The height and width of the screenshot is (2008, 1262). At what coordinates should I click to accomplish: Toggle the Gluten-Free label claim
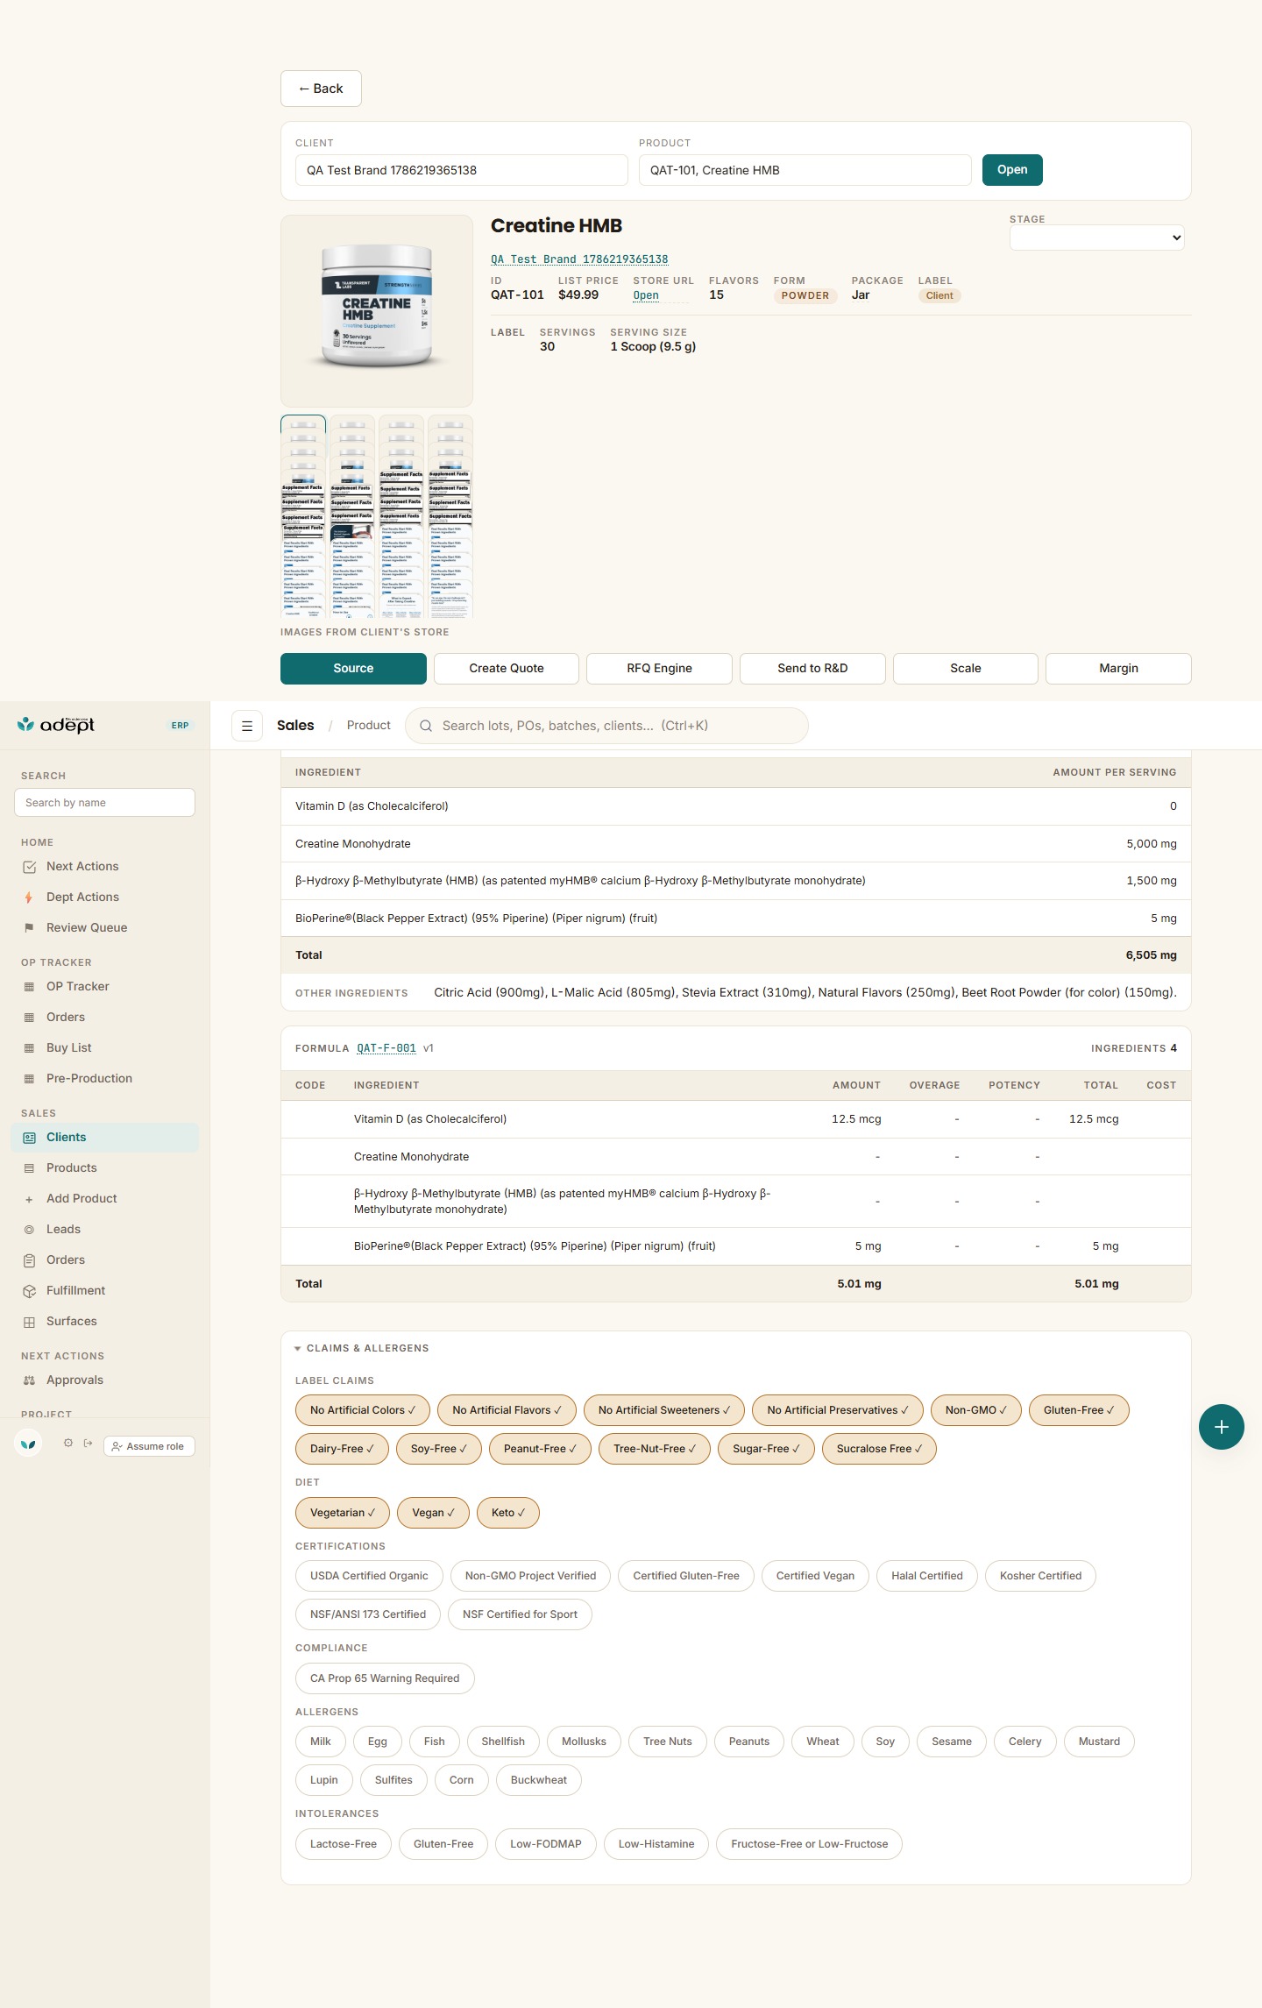coord(1079,1410)
